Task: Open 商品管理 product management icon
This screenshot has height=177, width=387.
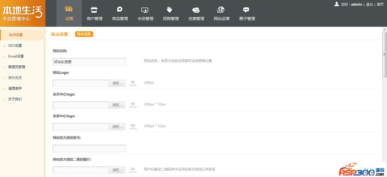Action: (120, 10)
